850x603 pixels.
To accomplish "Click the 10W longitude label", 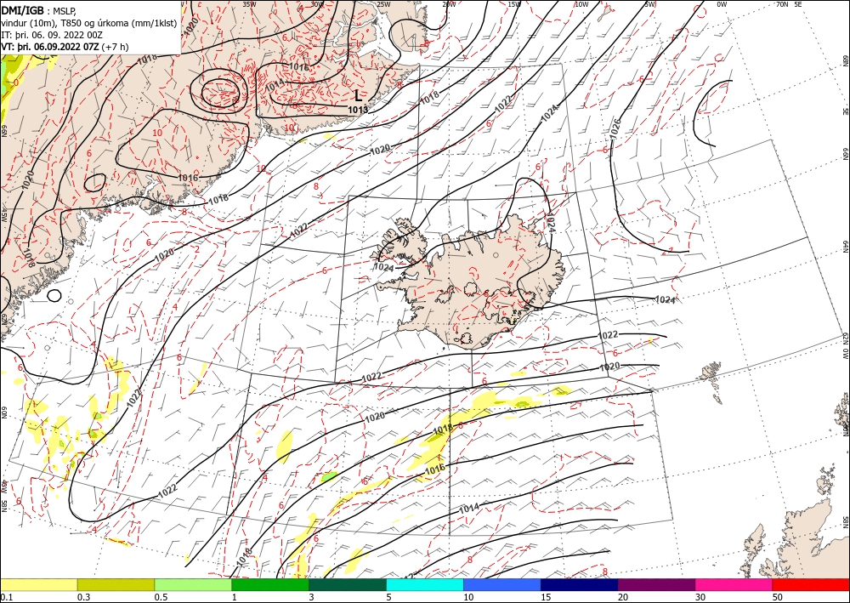I will pos(581,4).
